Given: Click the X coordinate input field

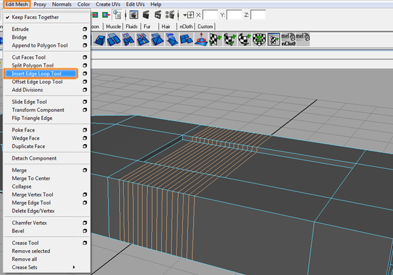Looking at the screenshot, I should 210,15.
